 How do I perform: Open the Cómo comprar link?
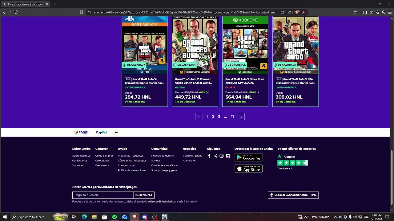click(104, 156)
